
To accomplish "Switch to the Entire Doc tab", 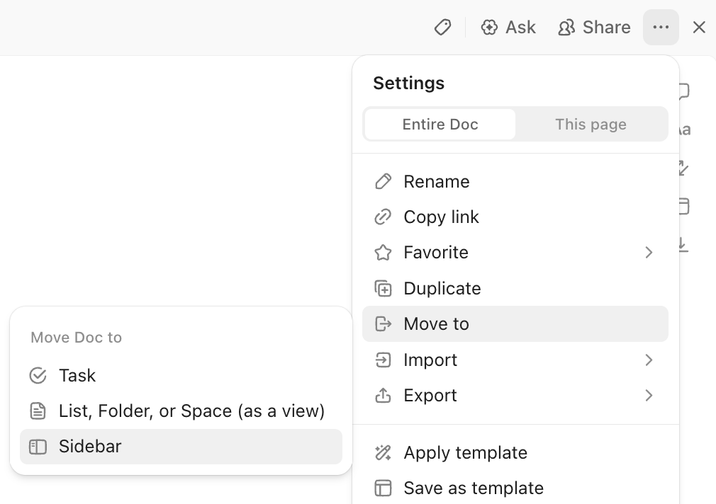I will pos(440,124).
